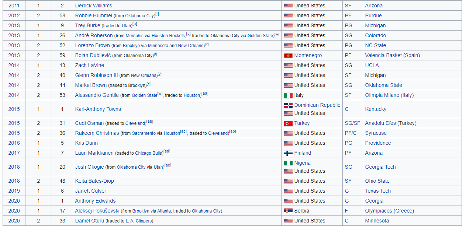Viewport: 466px width, 228px height.
Task: Click Montenegro flag icon in Bojan Dubljević row
Action: tap(288, 56)
